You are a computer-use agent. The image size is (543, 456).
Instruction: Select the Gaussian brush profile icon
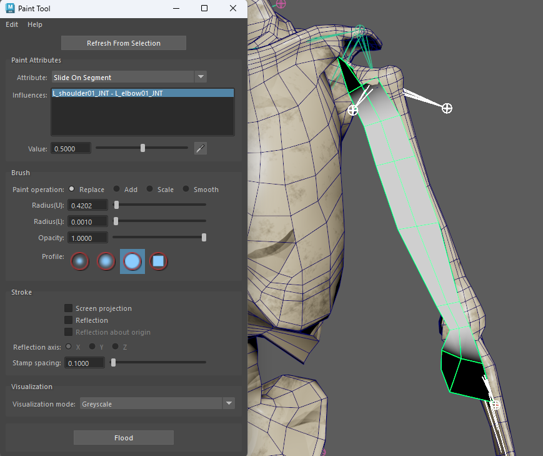[79, 261]
